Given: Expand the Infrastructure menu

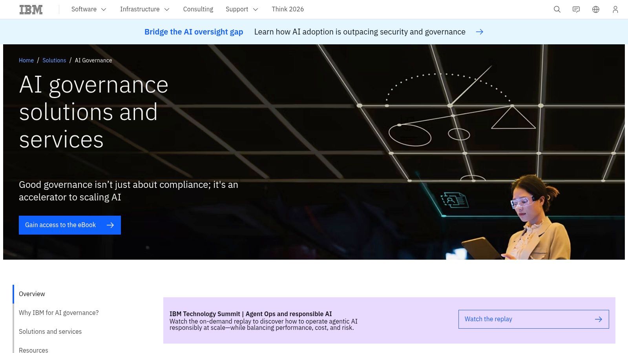Looking at the screenshot, I should click(x=144, y=9).
